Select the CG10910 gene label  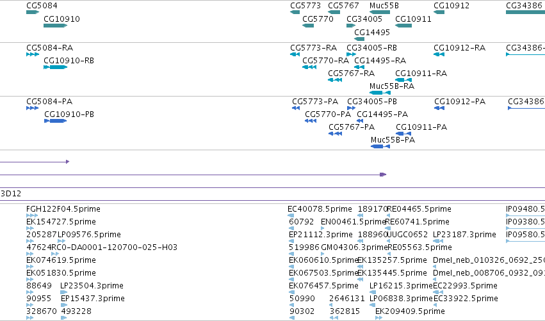tap(61, 19)
